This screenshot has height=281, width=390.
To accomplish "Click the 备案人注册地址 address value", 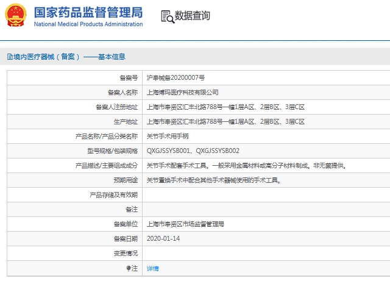I will click(225, 107).
